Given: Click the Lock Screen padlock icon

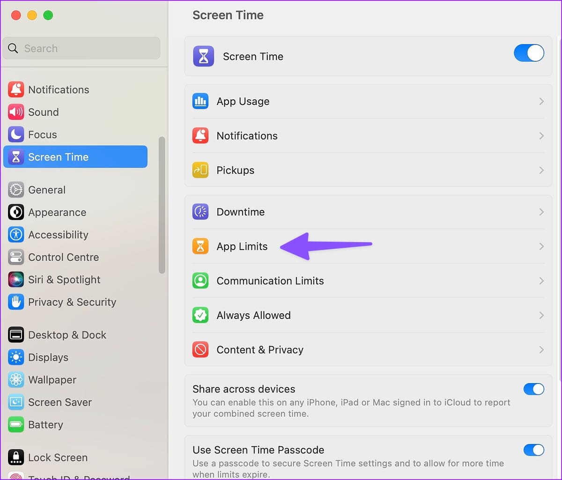Looking at the screenshot, I should [x=16, y=458].
